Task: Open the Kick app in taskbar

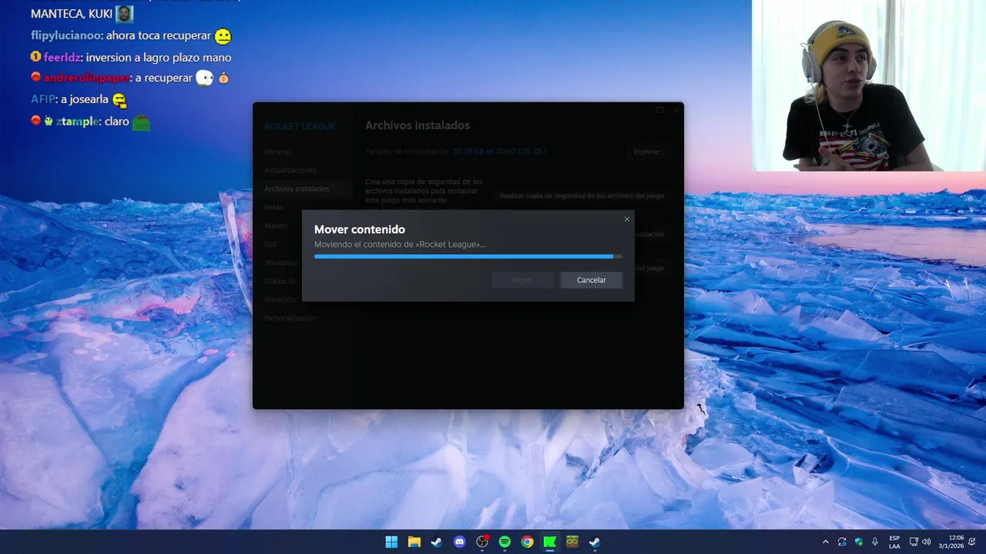Action: (550, 542)
